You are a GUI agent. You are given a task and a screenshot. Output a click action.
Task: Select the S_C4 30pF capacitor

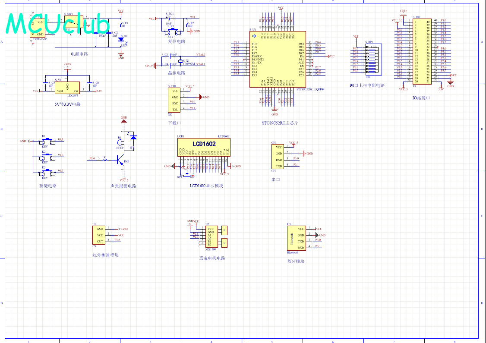[170, 66]
